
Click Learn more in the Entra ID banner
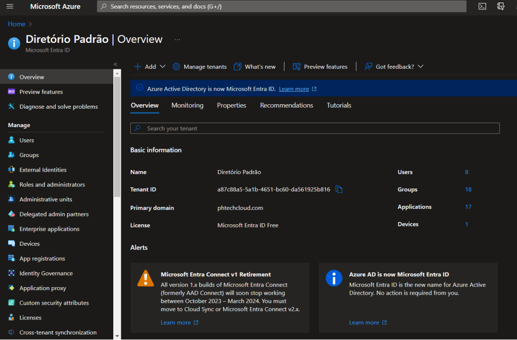(x=294, y=89)
